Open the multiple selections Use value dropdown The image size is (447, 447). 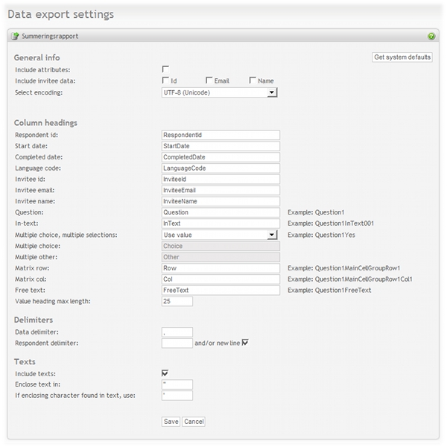tap(220, 235)
